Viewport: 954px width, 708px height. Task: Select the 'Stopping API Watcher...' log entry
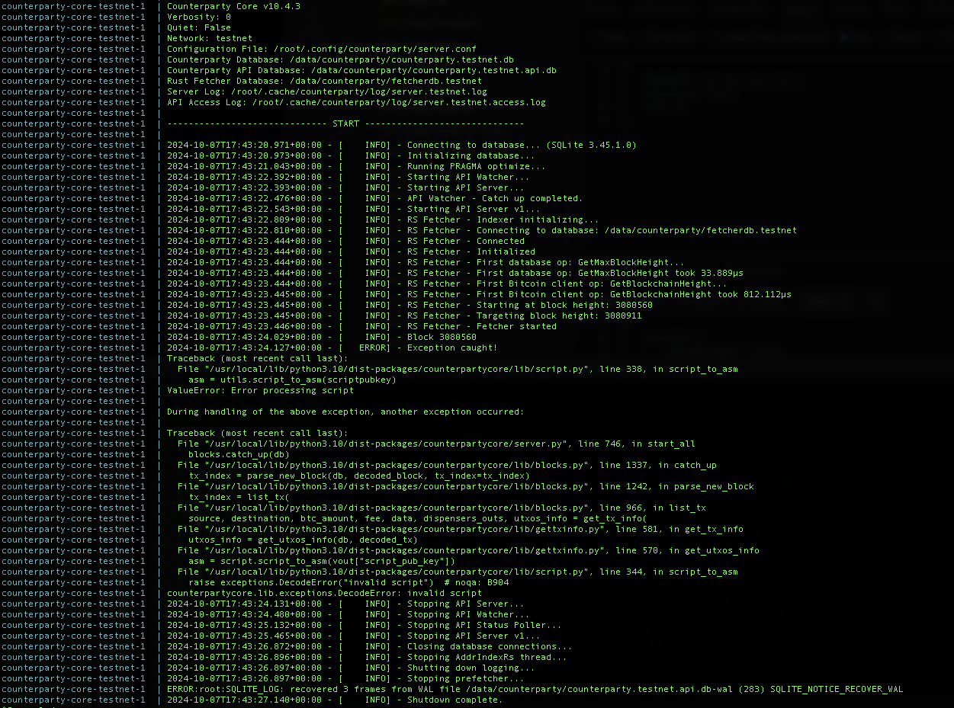349,614
